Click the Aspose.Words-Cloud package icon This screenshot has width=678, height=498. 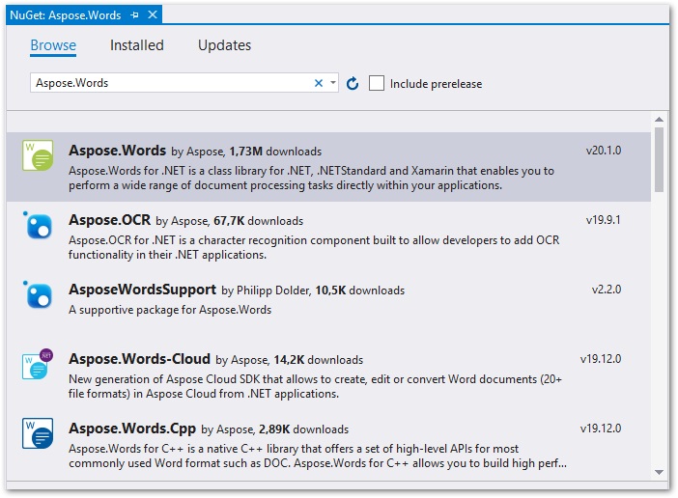pyautogui.click(x=38, y=365)
